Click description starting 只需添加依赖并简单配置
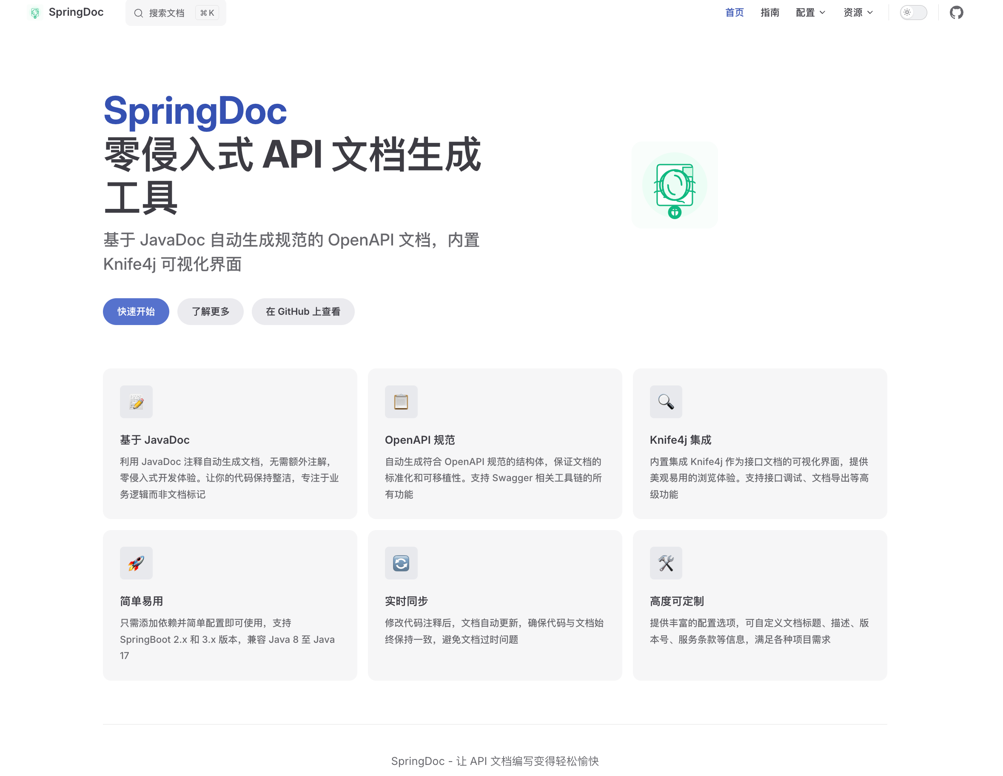 click(x=227, y=639)
